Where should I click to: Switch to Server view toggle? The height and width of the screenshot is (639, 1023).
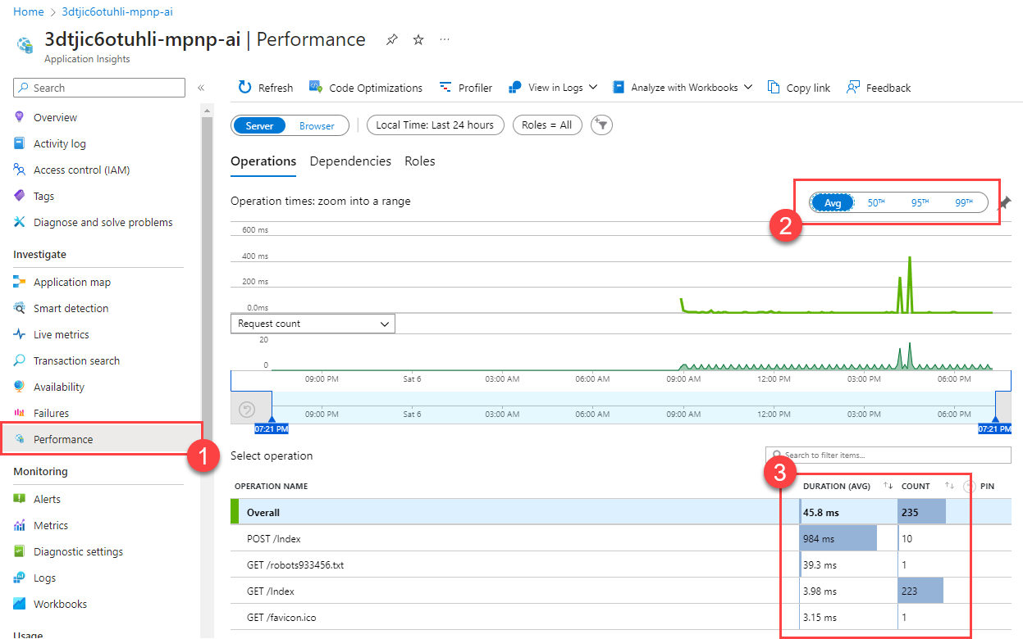(x=259, y=125)
